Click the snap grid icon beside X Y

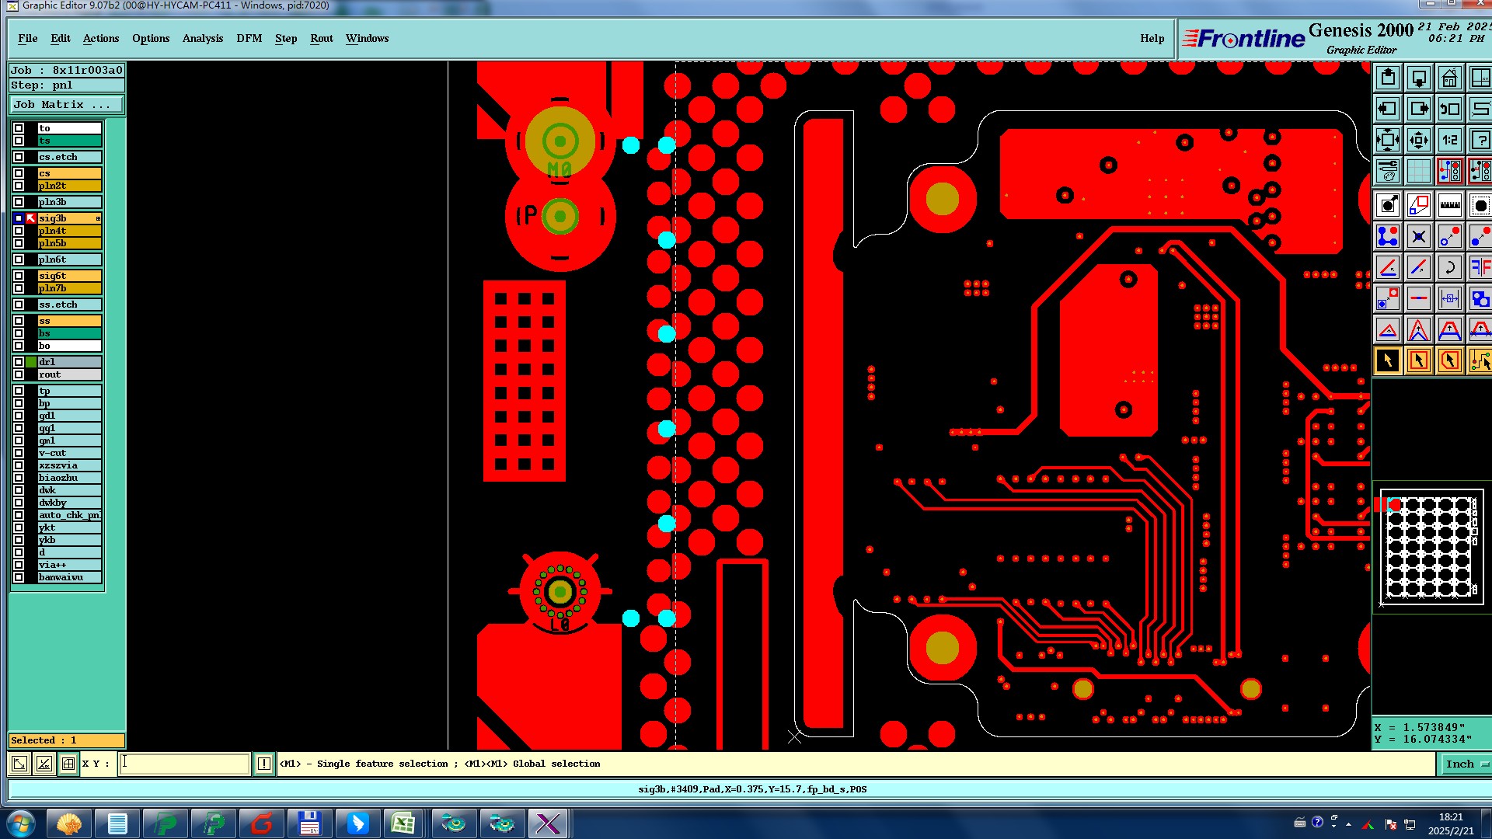click(x=68, y=764)
